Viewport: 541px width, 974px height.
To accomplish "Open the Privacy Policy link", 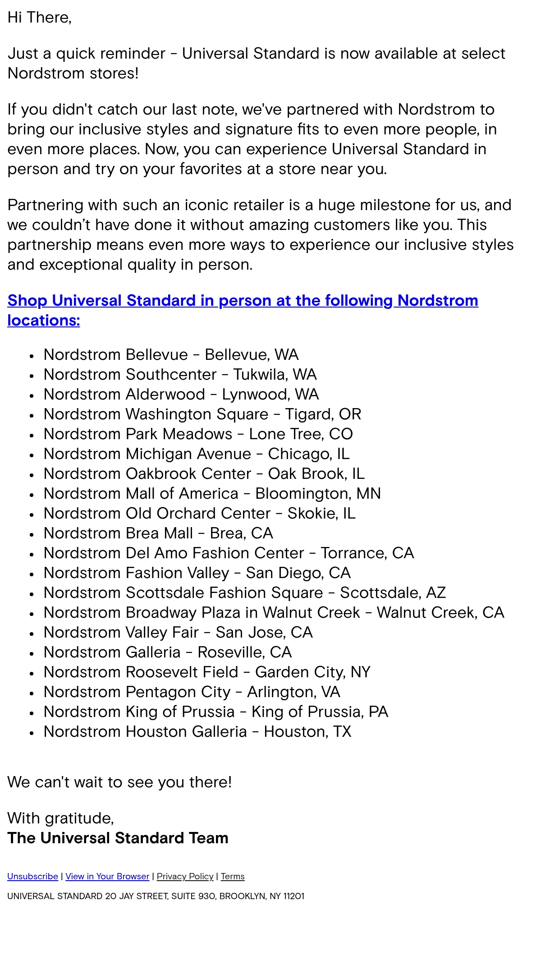I will coord(185,876).
